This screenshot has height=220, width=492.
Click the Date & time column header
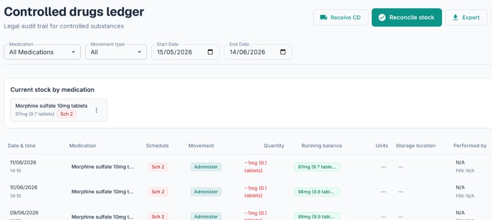click(x=22, y=146)
